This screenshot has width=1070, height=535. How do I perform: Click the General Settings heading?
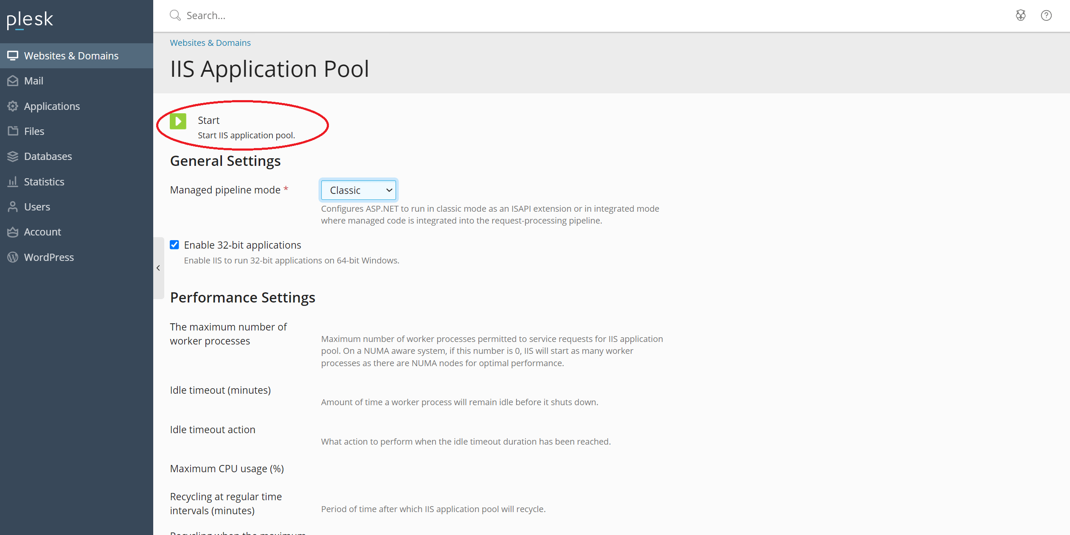point(225,161)
